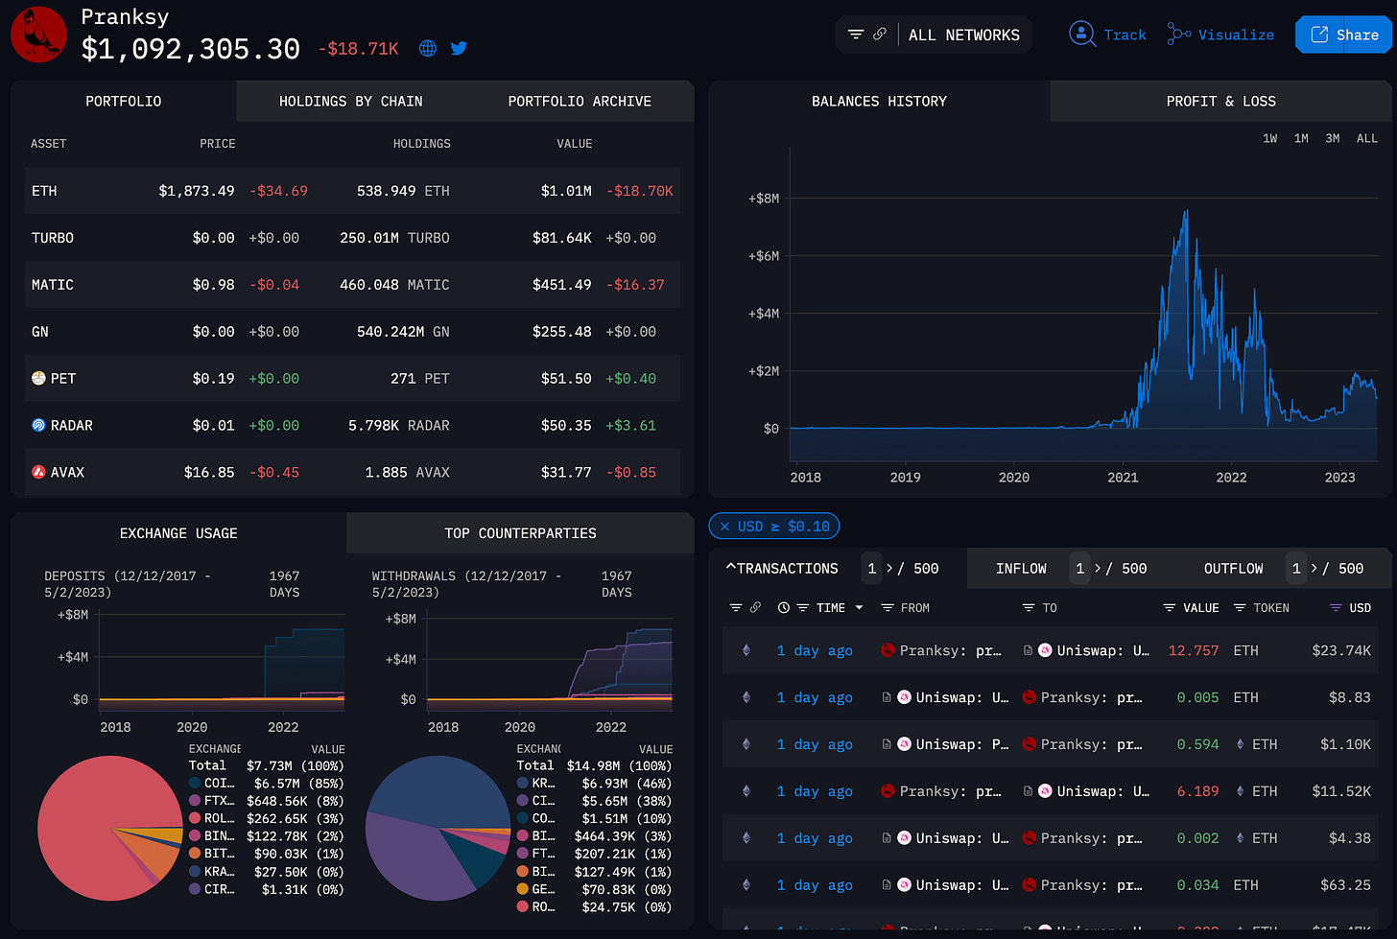Open the FROM column filter
Screen dimensions: 1397x939
pos(888,608)
